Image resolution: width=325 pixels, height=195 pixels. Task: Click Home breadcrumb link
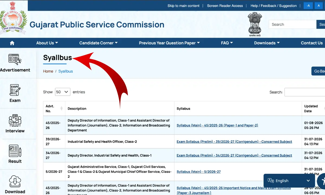(48, 71)
